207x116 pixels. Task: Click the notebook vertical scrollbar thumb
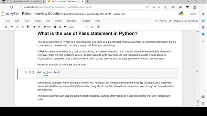coord(198,101)
